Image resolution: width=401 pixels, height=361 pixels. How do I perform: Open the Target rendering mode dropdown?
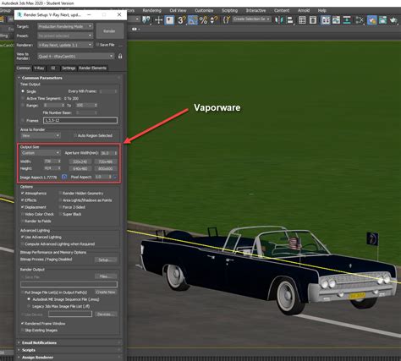point(65,26)
